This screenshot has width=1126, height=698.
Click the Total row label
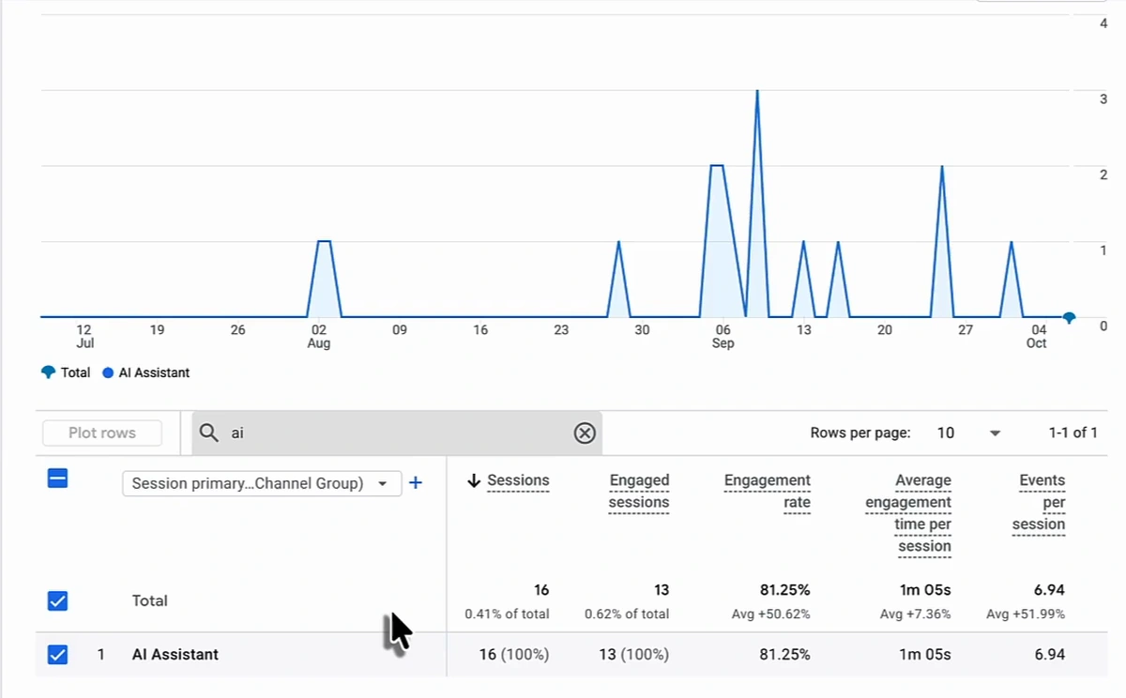click(150, 600)
